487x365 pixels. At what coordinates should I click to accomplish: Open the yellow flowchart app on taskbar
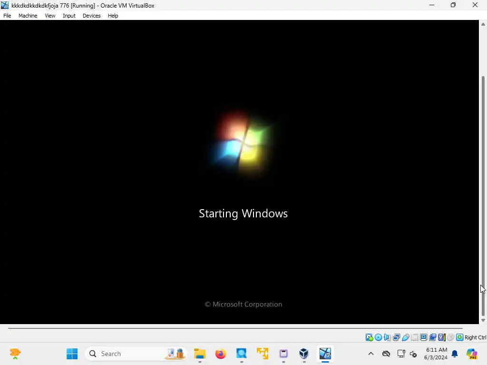pyautogui.click(x=263, y=354)
